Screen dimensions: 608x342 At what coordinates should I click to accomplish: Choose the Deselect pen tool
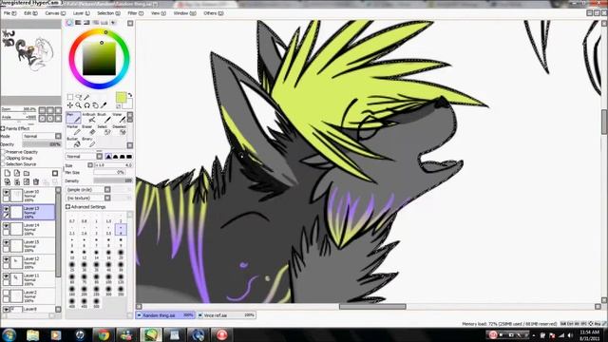(x=119, y=130)
